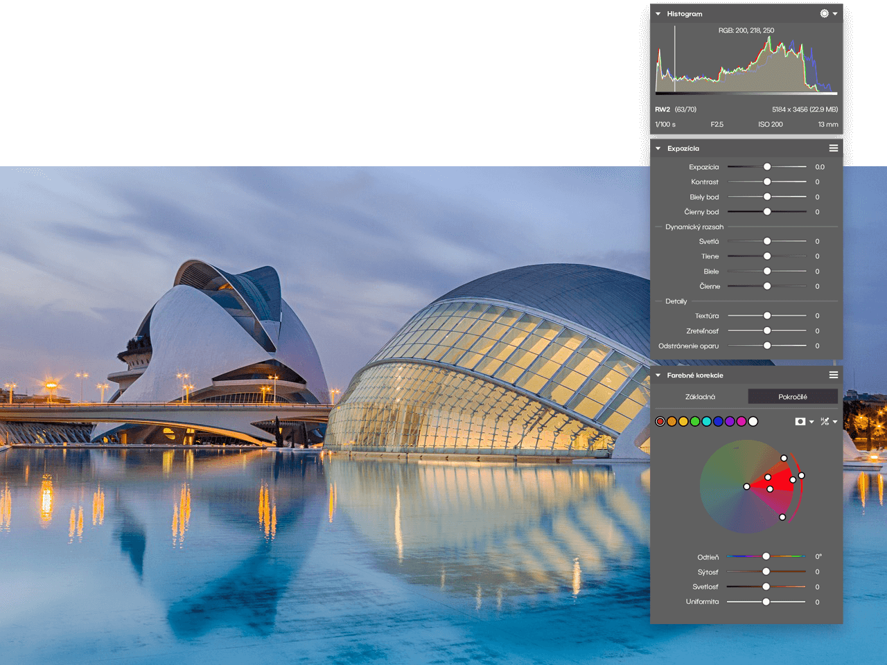This screenshot has width=887, height=665.
Task: Choose the magenta color range circle
Action: (x=741, y=421)
